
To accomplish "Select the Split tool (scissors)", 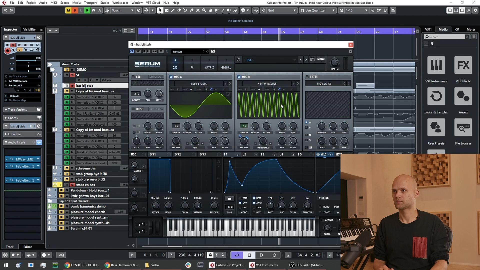I will pos(185,10).
